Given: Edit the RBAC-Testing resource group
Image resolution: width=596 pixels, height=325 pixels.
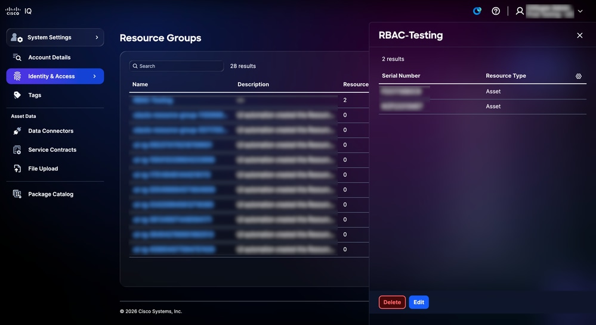Looking at the screenshot, I should pyautogui.click(x=419, y=302).
